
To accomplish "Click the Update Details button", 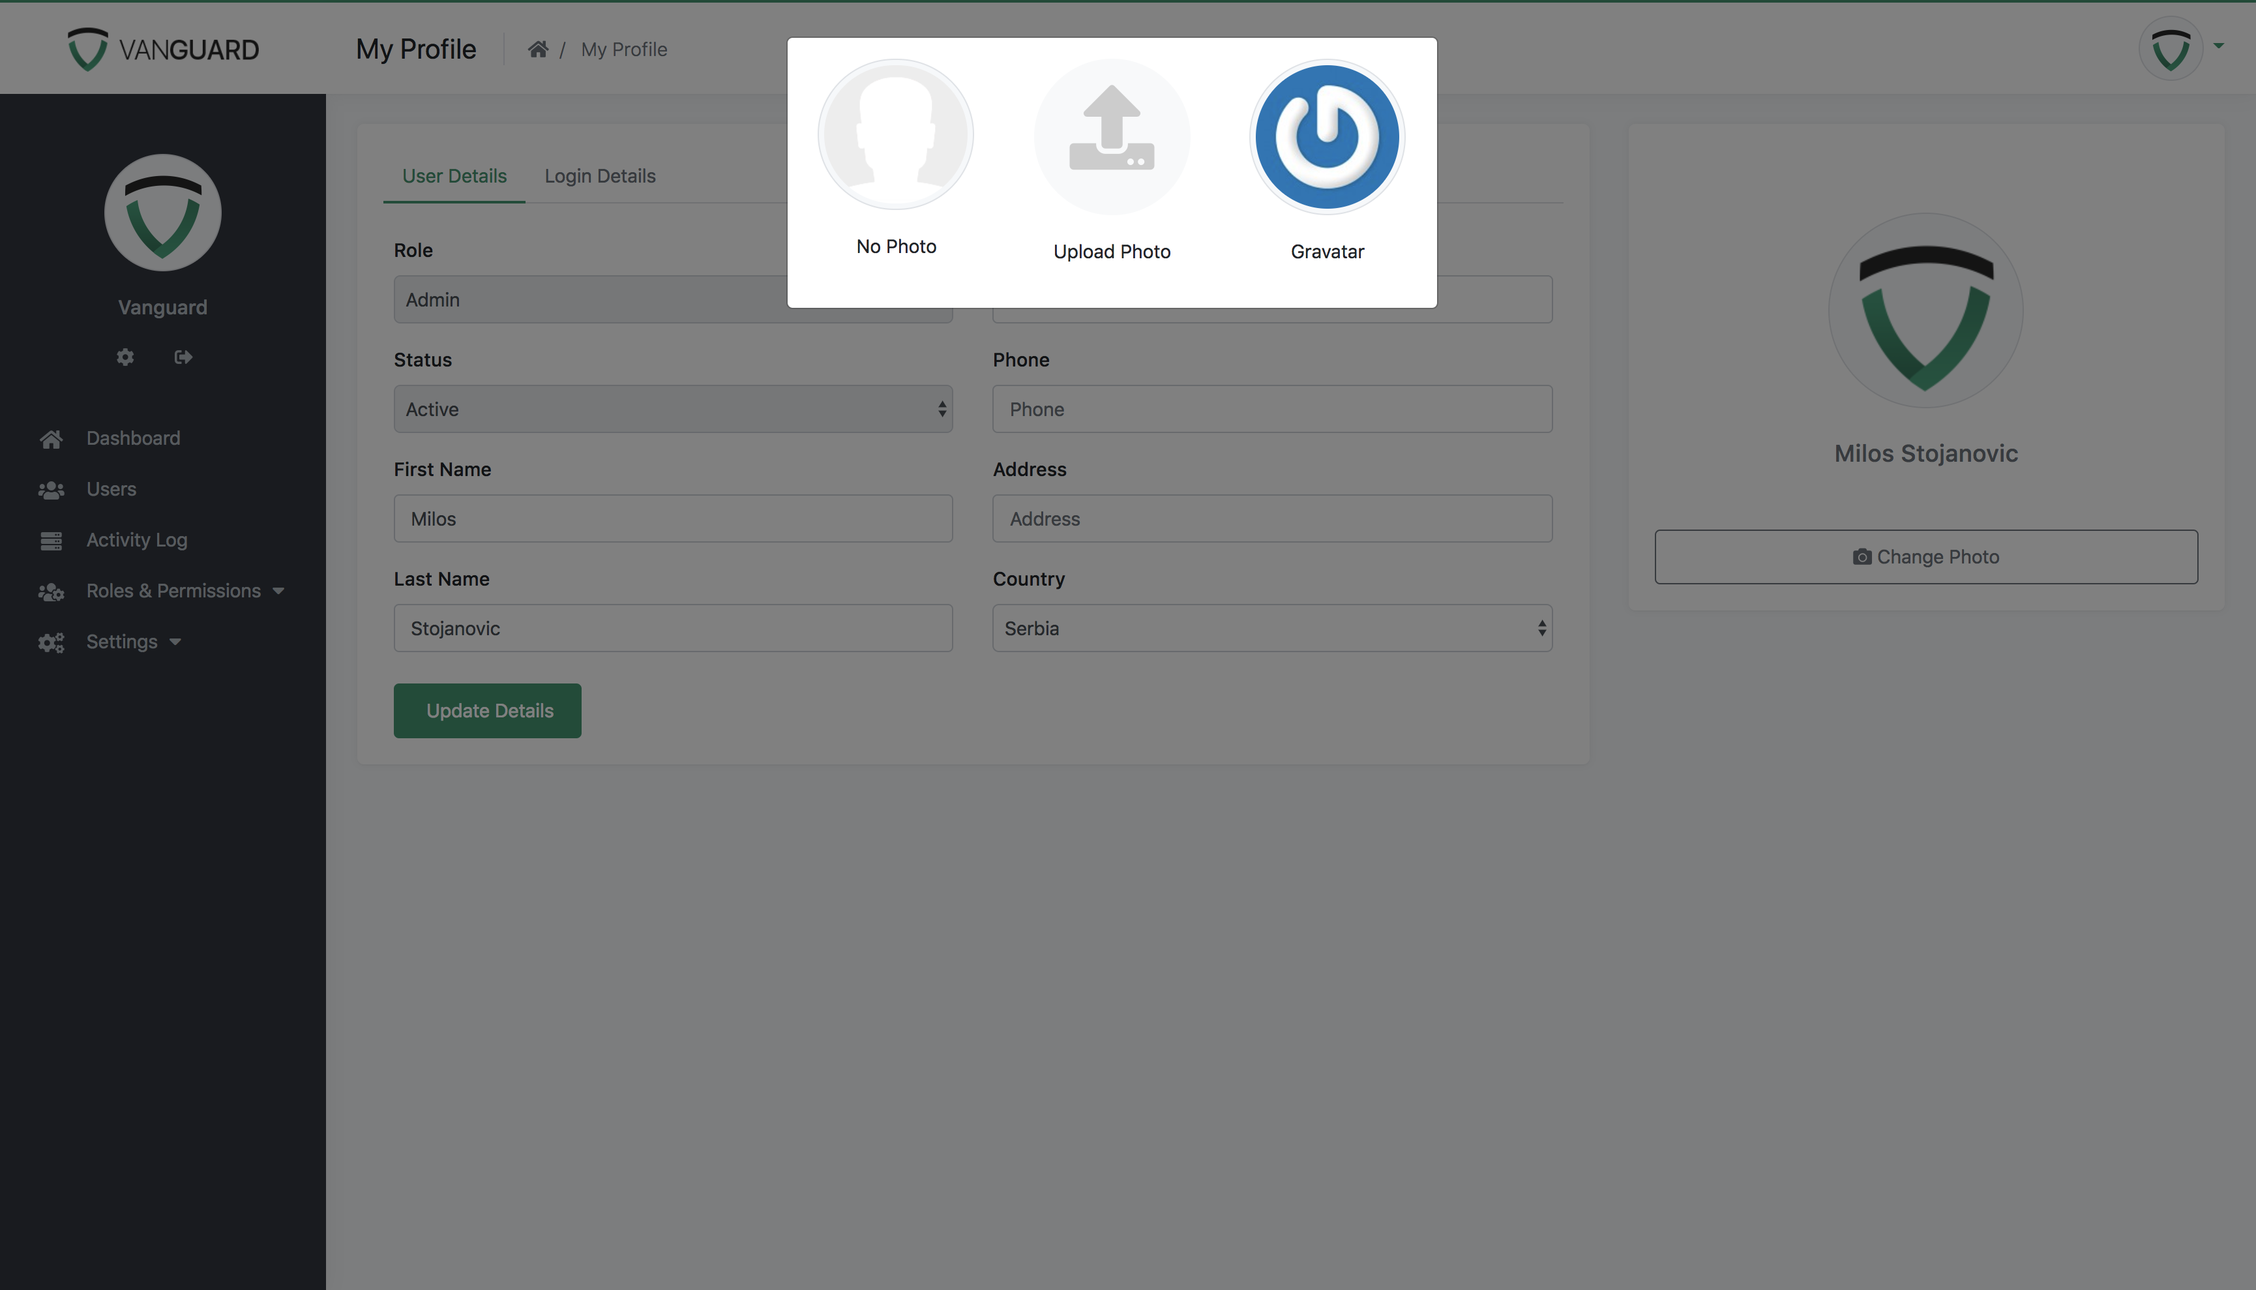I will [x=487, y=711].
